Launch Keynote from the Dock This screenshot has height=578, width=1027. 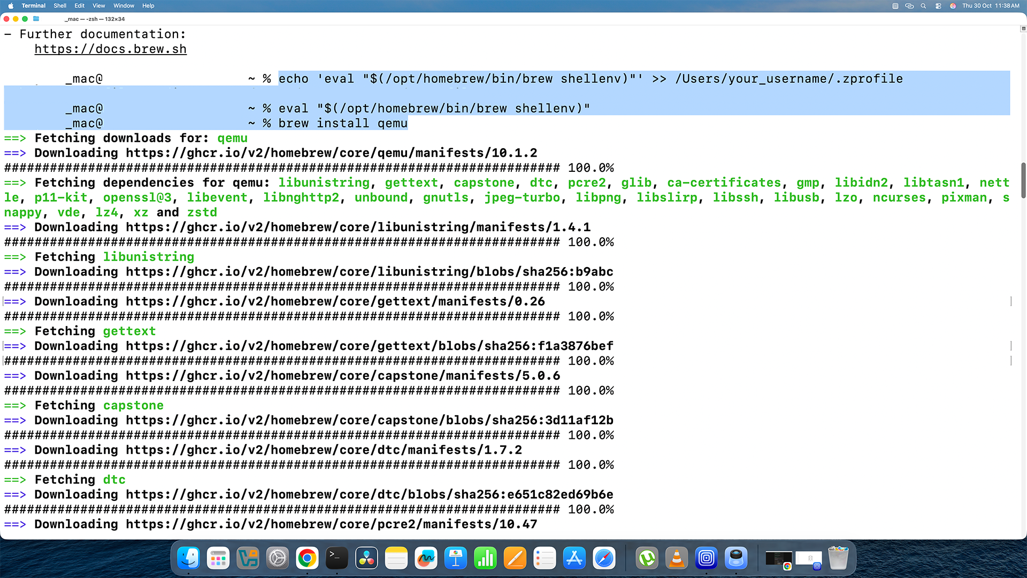pyautogui.click(x=455, y=558)
